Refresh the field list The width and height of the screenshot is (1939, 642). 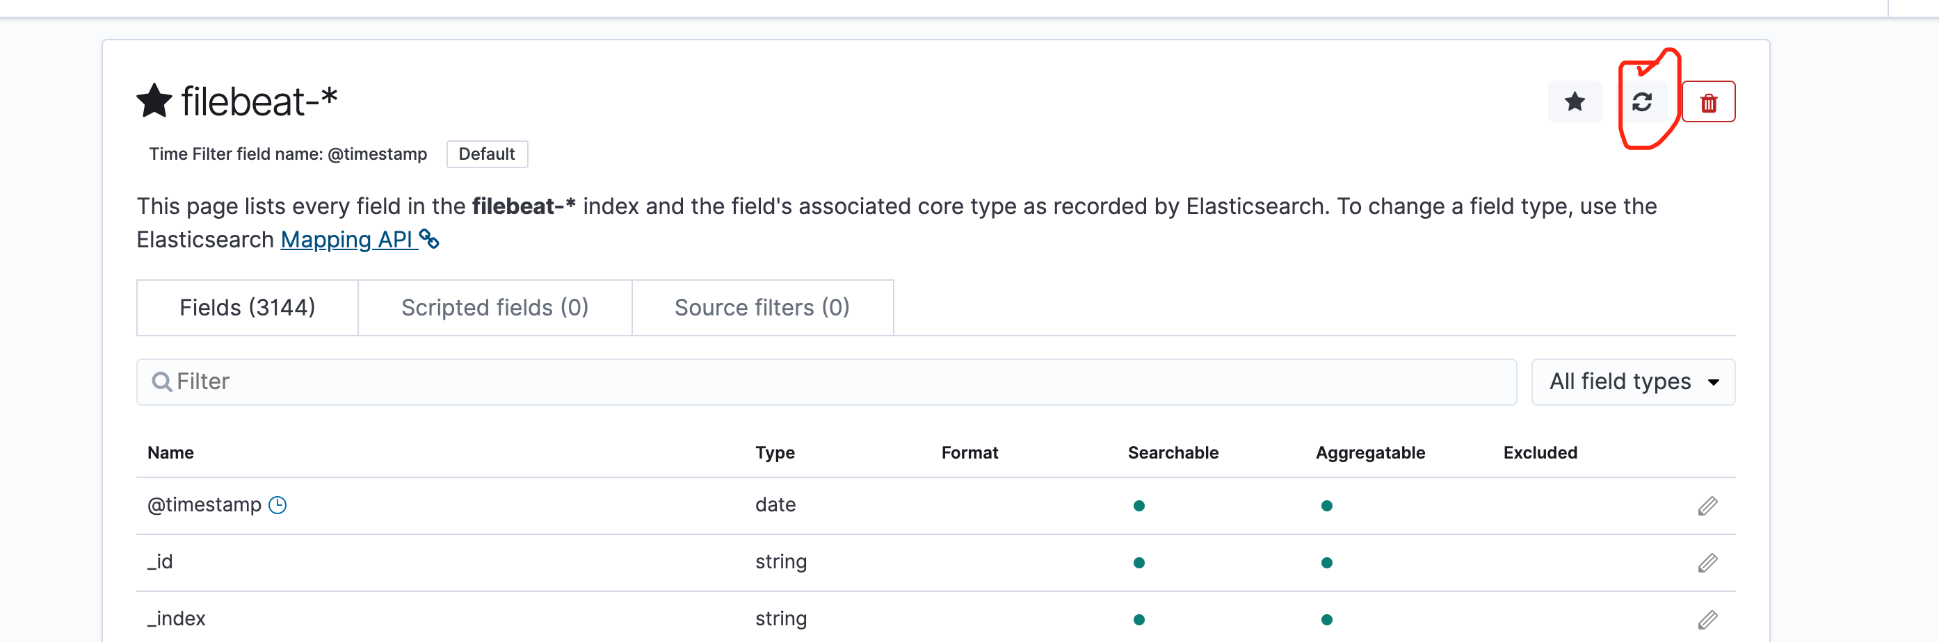[x=1643, y=101]
